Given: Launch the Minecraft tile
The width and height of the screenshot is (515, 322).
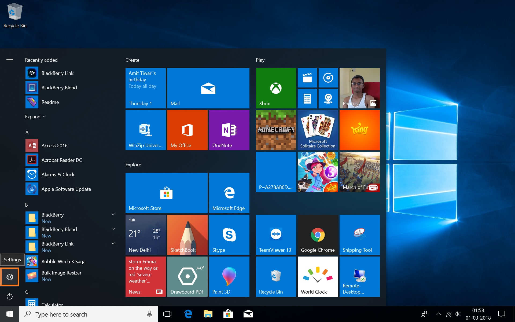Looking at the screenshot, I should pos(276,130).
